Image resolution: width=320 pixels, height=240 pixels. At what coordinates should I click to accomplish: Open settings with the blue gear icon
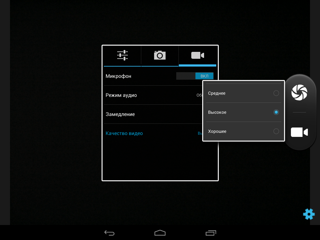pos(308,214)
